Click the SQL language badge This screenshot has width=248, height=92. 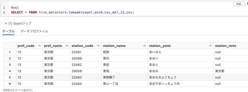pyautogui.click(x=239, y=4)
